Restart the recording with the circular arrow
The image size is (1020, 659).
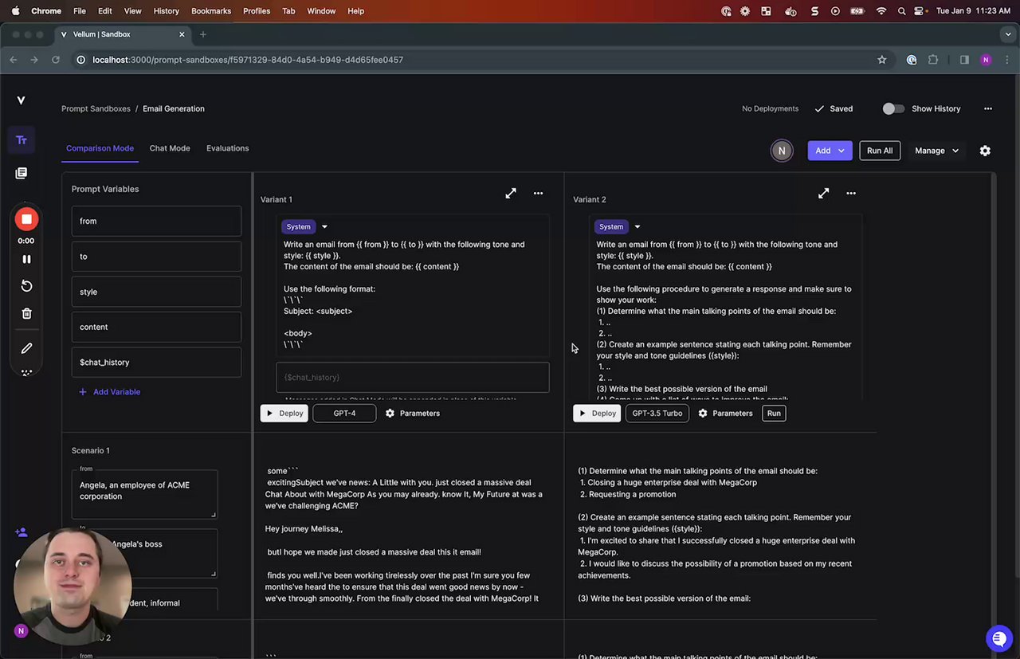(26, 286)
